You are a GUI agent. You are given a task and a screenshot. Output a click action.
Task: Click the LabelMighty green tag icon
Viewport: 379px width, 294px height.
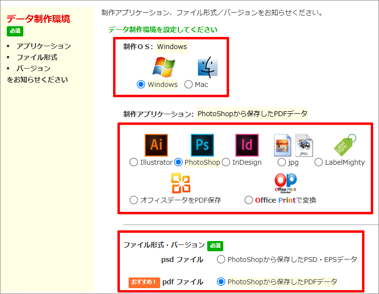[345, 144]
